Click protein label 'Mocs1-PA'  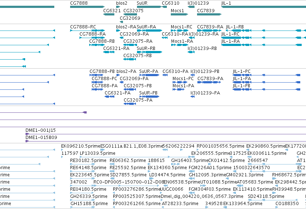pyautogui.click(x=183, y=86)
